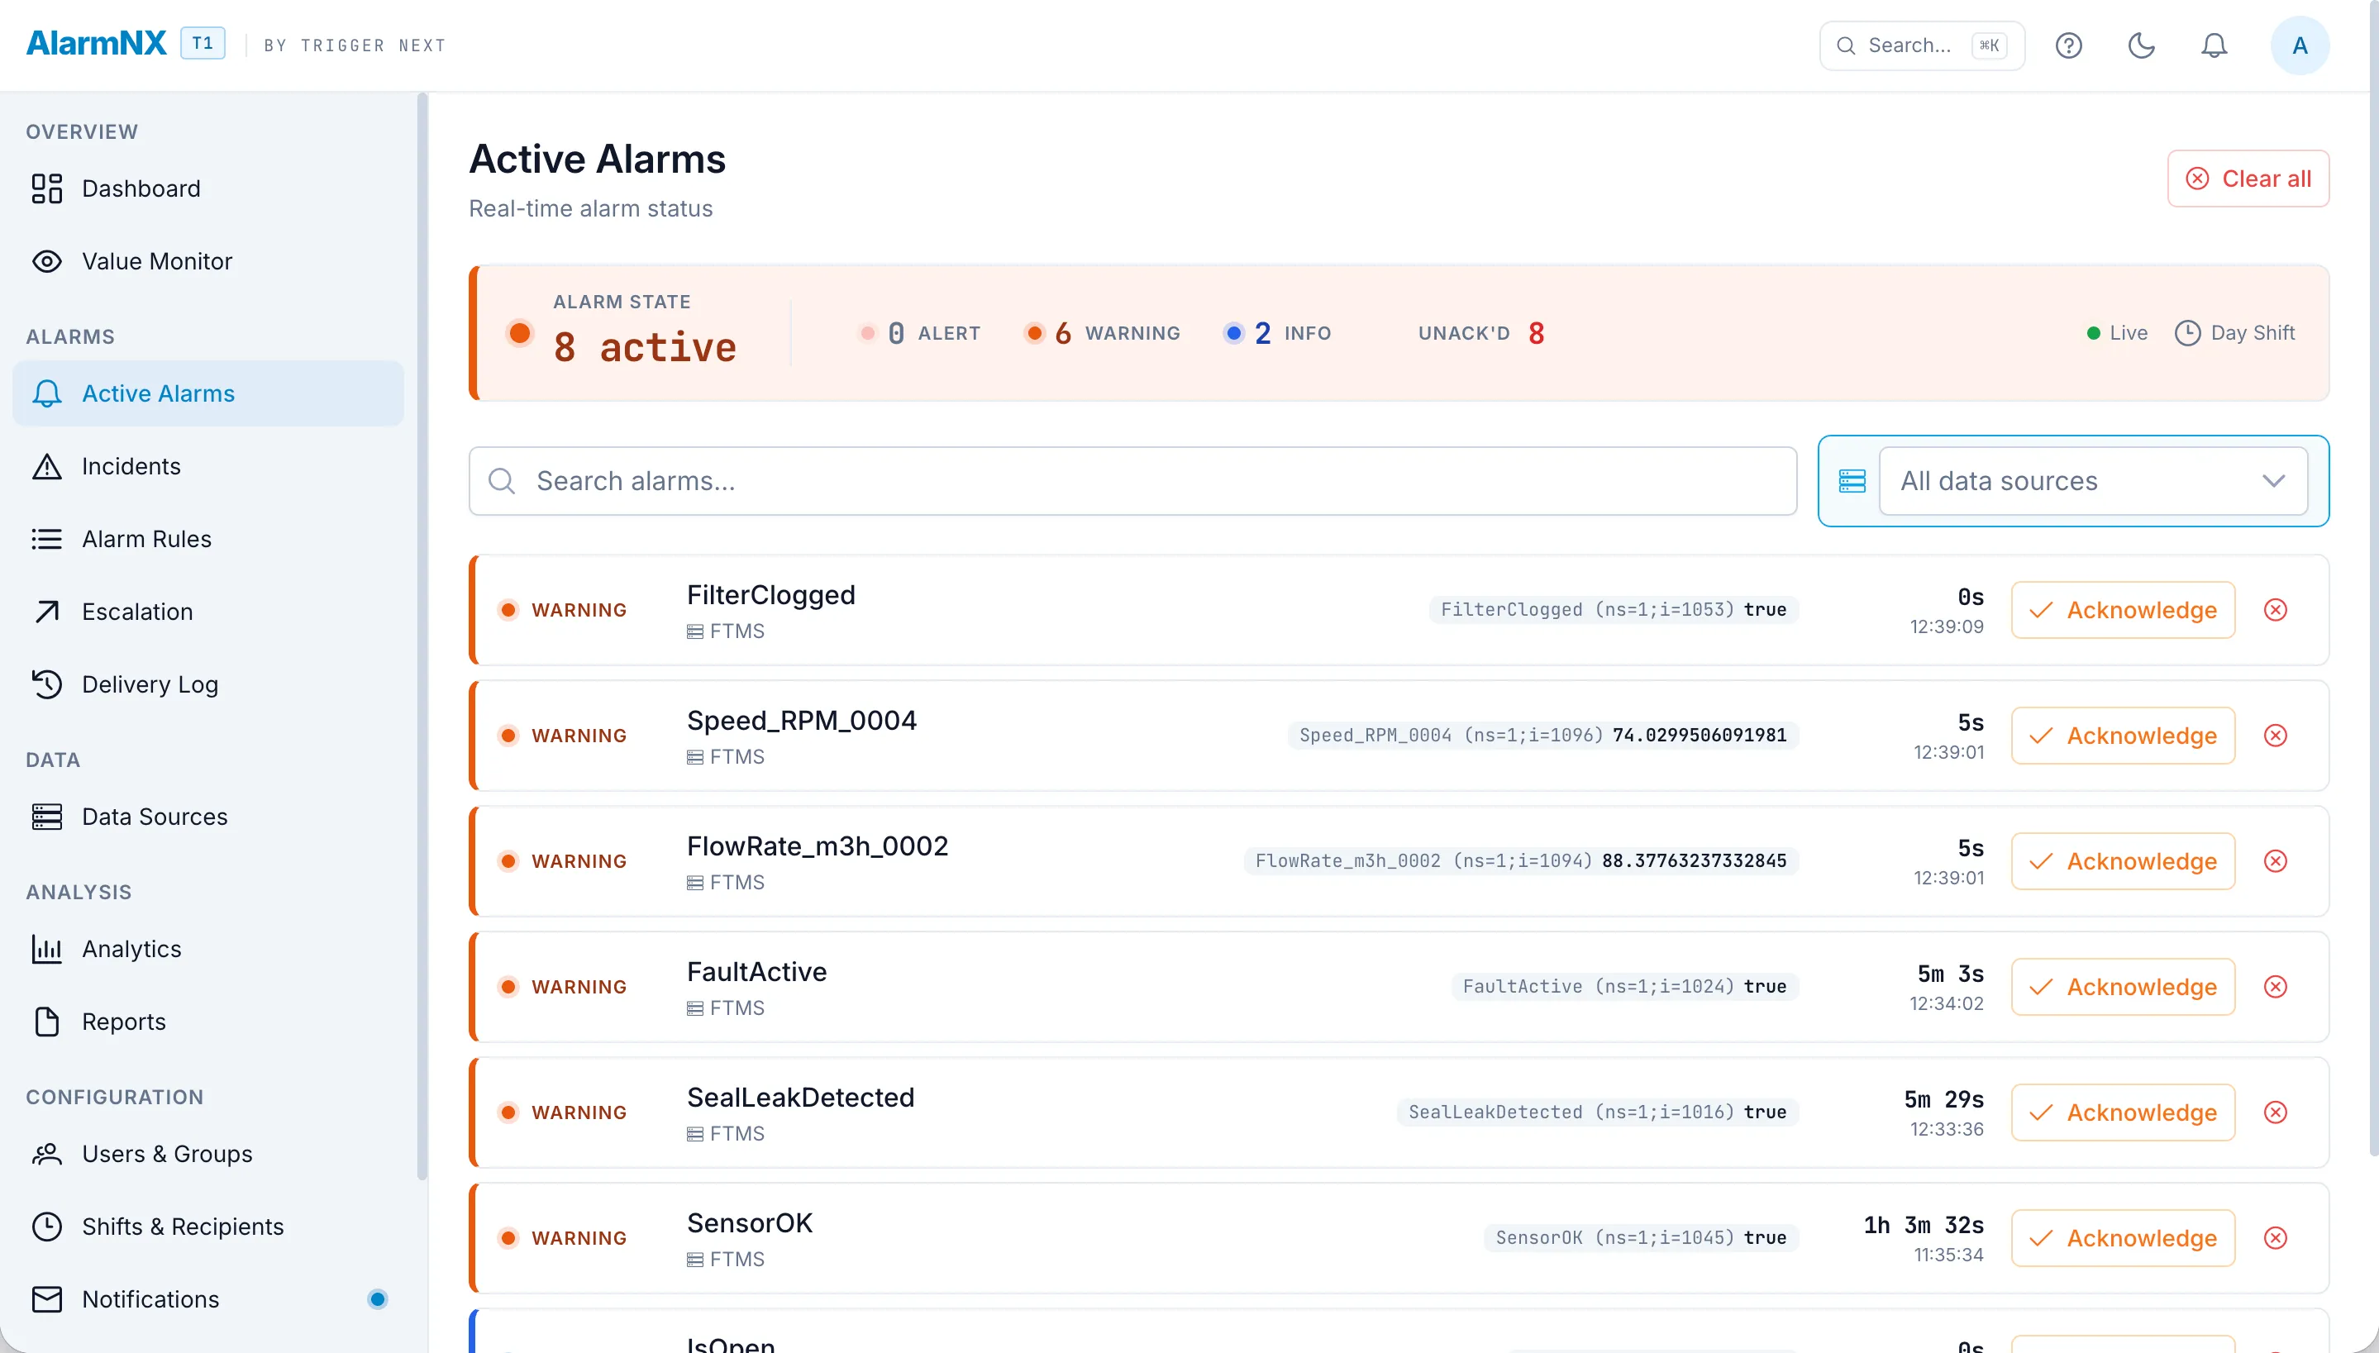Open user avatar A menu
This screenshot has height=1353, width=2379.
tap(2299, 45)
